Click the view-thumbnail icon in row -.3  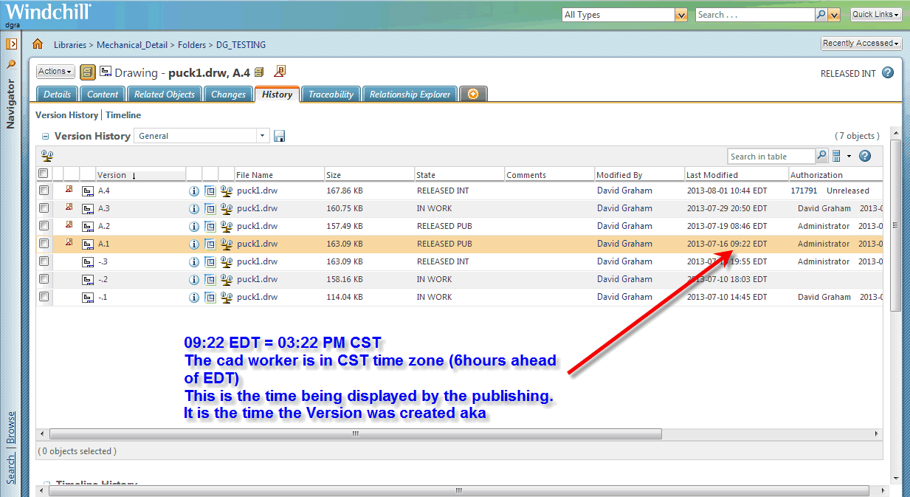[210, 261]
